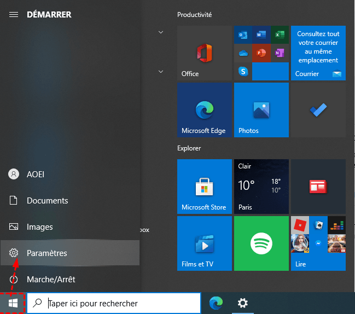Expand the DÉMARRER hamburger menu
Screen dimensions: 355x314
click(x=14, y=14)
